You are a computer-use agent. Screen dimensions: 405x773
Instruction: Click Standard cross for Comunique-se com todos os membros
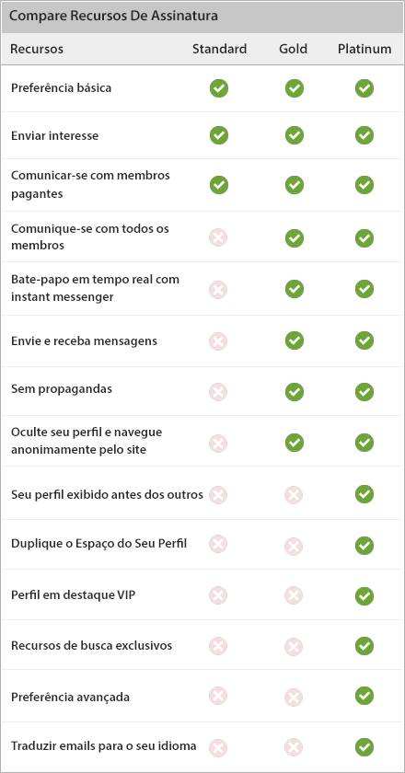(x=218, y=238)
